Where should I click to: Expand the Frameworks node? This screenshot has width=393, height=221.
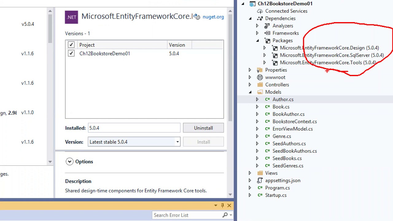pyautogui.click(x=257, y=33)
